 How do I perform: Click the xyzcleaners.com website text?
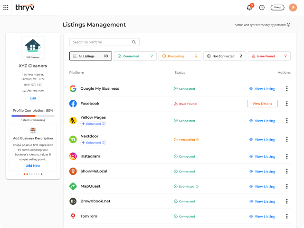[x=33, y=90]
